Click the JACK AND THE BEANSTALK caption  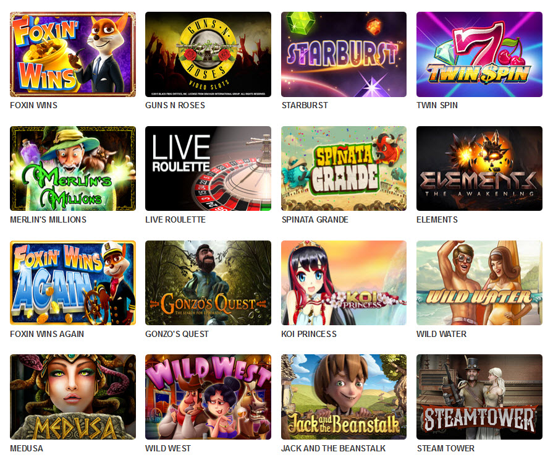coord(333,448)
